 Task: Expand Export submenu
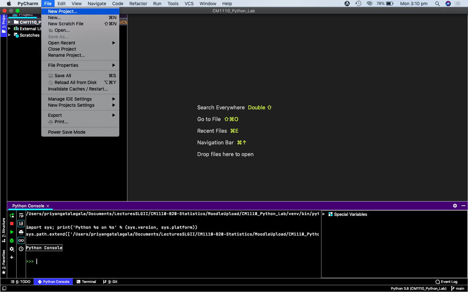coord(80,115)
